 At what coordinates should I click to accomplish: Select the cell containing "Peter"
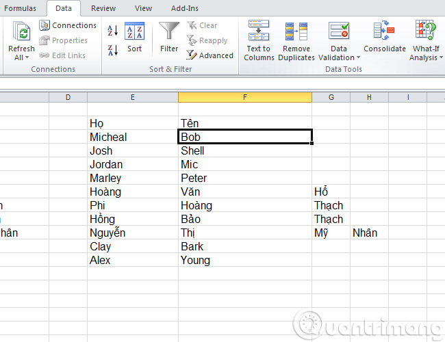click(x=245, y=178)
